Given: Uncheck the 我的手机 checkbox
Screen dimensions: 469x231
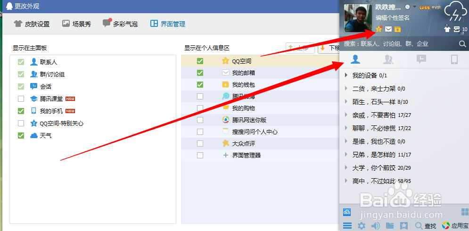Looking at the screenshot, I should [x=21, y=111].
